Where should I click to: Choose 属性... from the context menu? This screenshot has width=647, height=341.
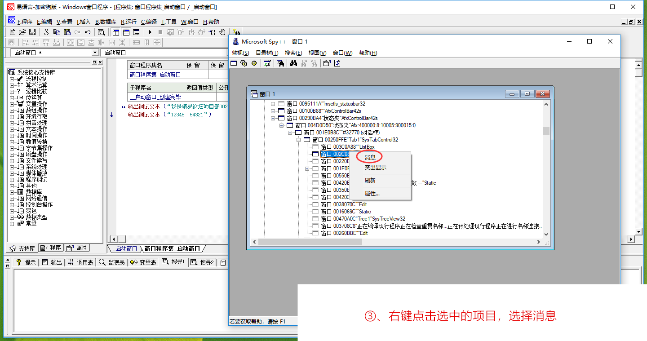point(372,194)
